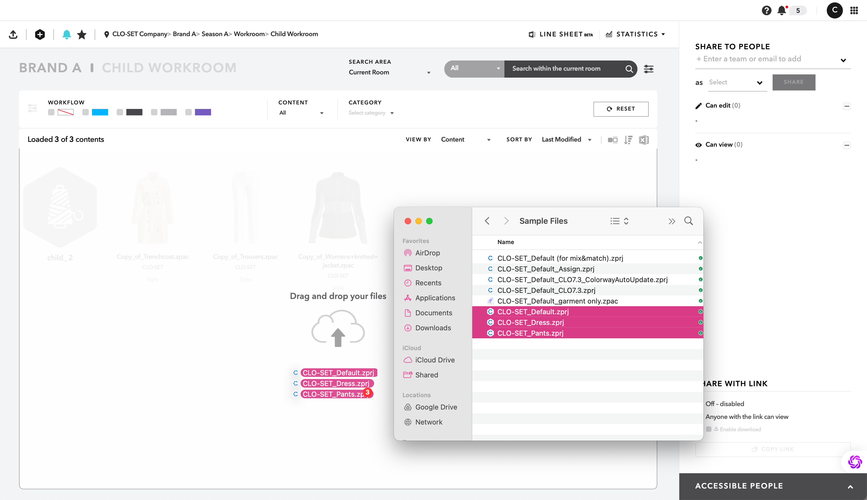Toggle the purple workflow checkbox
Screen dimensions: 867x500
(188, 112)
